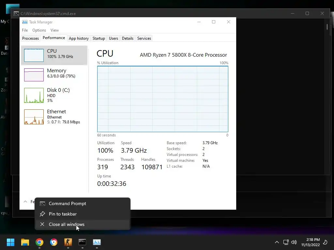The width and height of the screenshot is (334, 250).
Task: Select the Speed value 3.79 GHz
Action: tap(134, 150)
